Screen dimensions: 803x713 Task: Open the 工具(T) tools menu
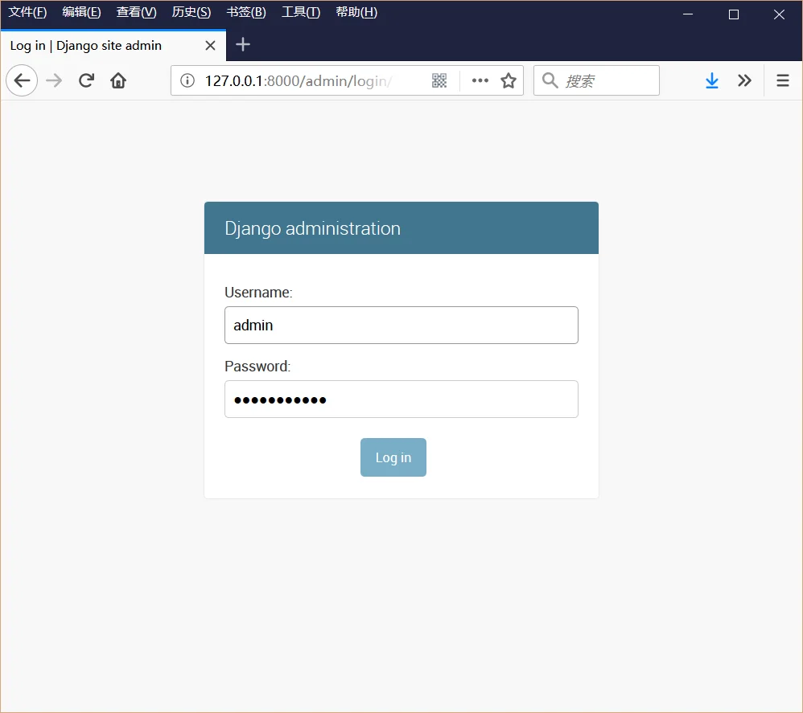point(301,12)
